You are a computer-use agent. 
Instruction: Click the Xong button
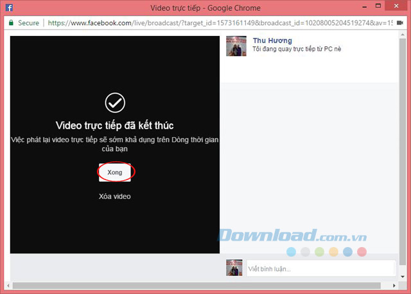tap(115, 172)
